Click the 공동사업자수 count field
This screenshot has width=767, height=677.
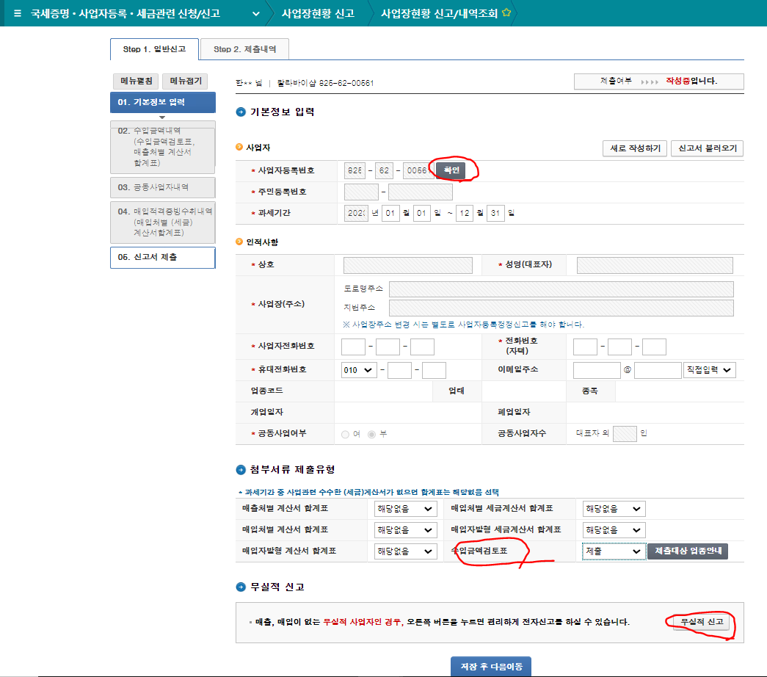coord(625,434)
